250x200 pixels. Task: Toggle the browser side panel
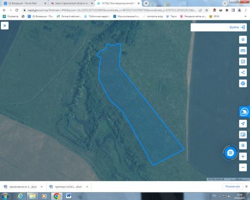coord(233,10)
